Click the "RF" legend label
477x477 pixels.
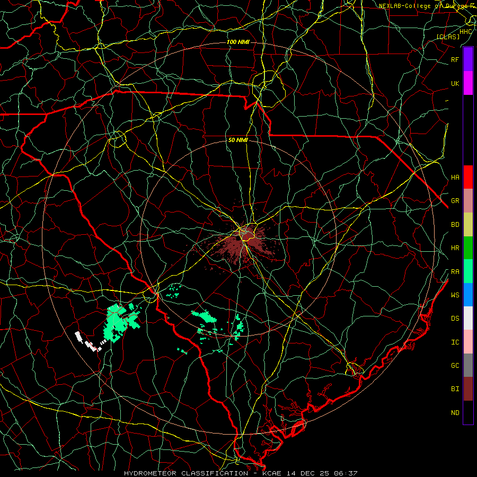[455, 59]
